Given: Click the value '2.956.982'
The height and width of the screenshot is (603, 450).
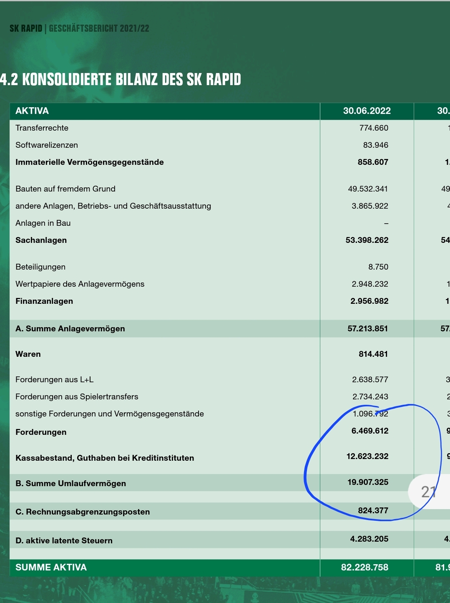Looking at the screenshot, I should coord(370,301).
